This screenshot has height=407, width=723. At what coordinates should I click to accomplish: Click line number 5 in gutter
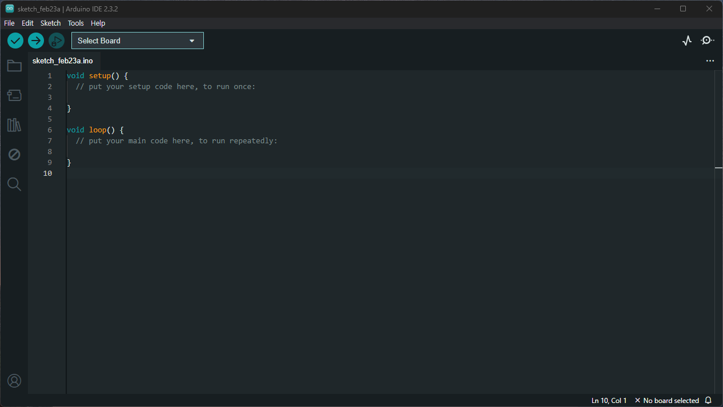tap(50, 119)
